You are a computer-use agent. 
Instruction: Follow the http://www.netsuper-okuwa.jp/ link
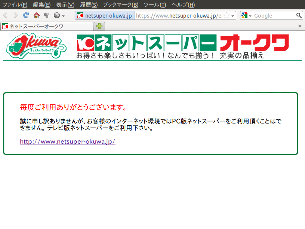click(67, 141)
